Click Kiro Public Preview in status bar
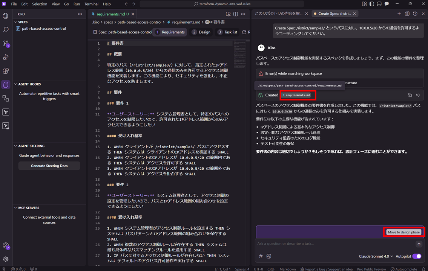428x271 pixels. click(x=371, y=269)
